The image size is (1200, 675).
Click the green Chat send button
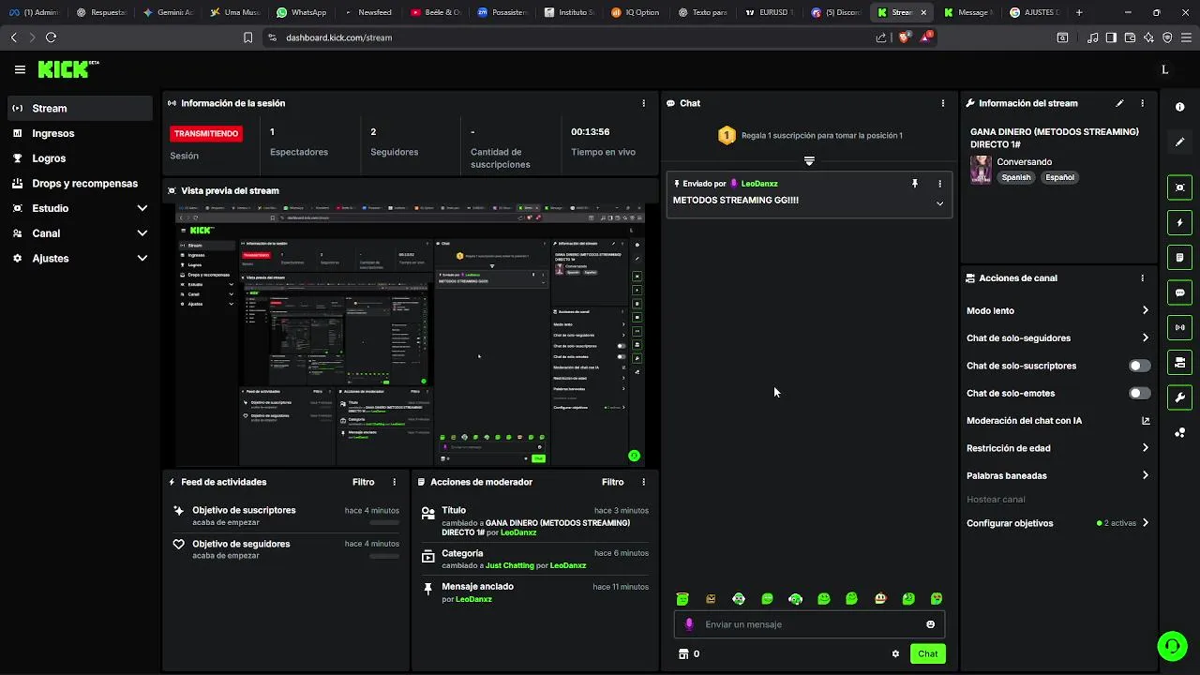pyautogui.click(x=927, y=654)
